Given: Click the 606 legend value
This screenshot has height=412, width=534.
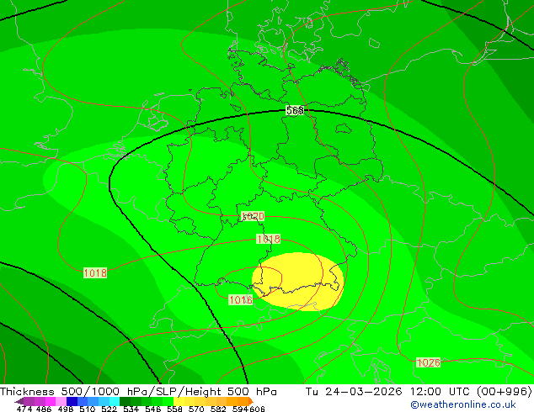Looking at the screenshot, I should [257, 409].
